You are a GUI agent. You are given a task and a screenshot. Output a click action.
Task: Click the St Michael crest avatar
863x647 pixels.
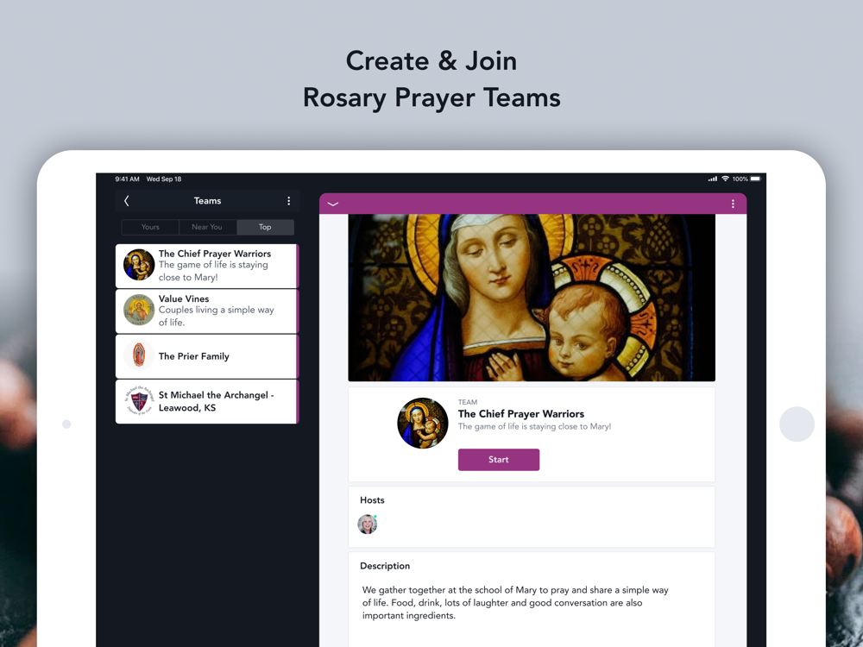click(x=139, y=400)
